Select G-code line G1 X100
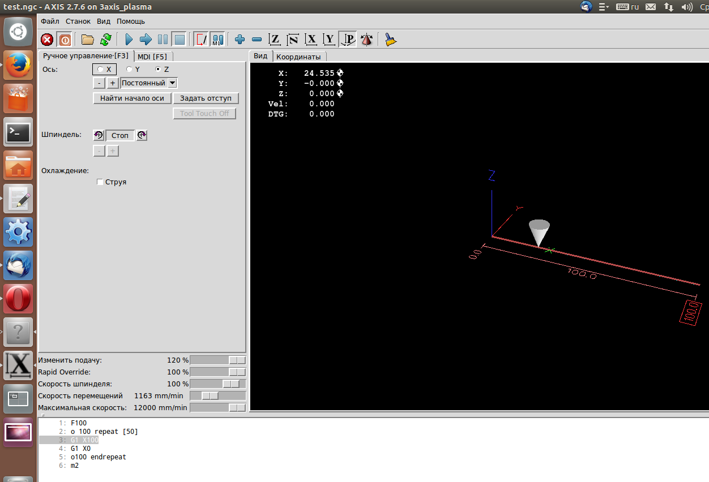Image resolution: width=709 pixels, height=482 pixels. [84, 440]
